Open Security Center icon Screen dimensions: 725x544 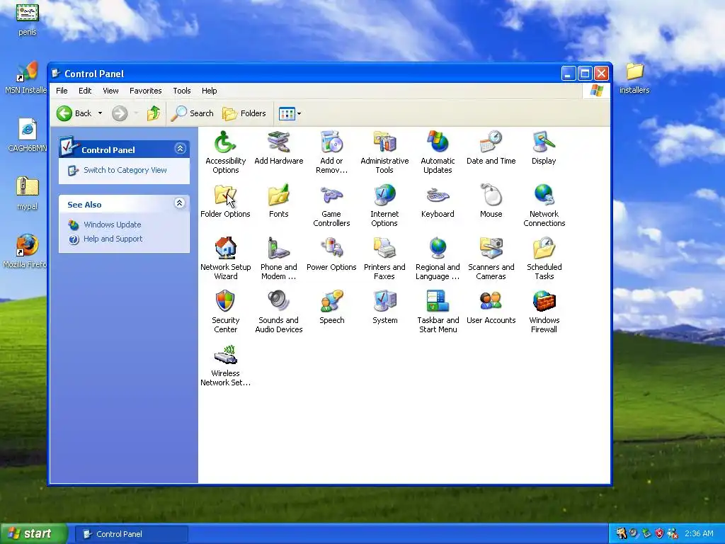point(225,312)
